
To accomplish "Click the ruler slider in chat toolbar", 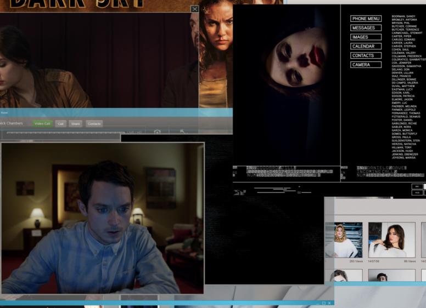I will pos(65,133).
